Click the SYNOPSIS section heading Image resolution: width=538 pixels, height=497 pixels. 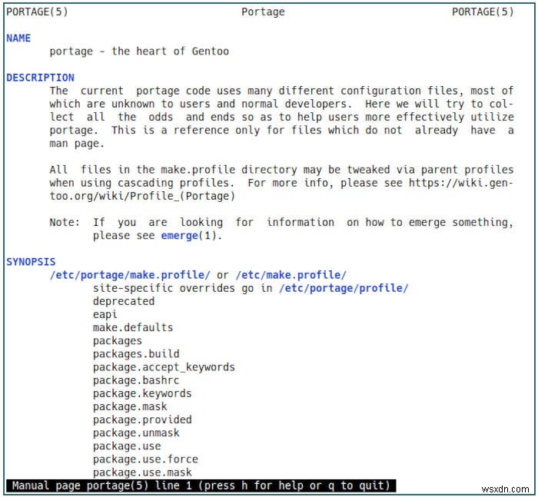click(31, 262)
